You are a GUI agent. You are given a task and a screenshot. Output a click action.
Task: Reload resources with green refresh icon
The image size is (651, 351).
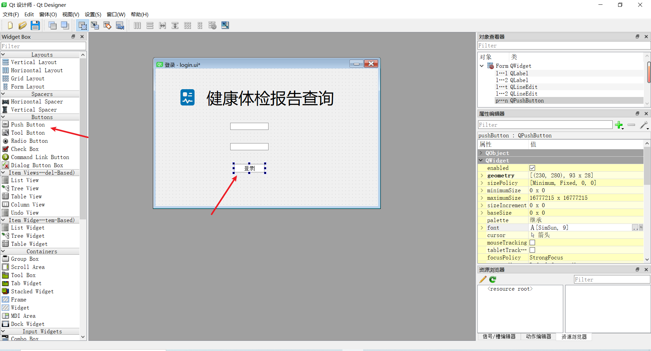(493, 279)
